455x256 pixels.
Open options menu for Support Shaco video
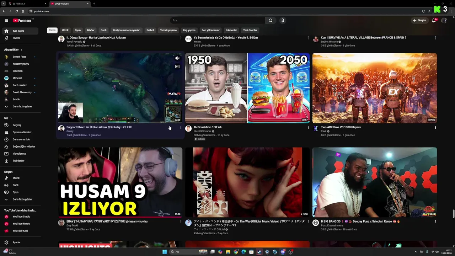[x=181, y=127]
